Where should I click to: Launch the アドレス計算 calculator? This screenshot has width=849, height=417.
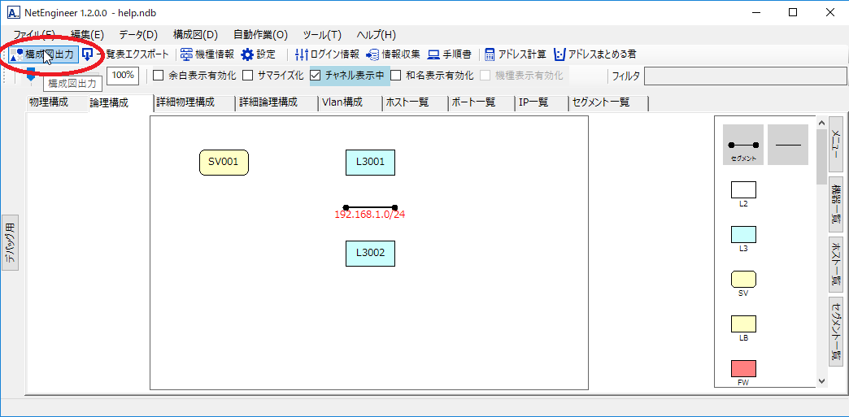[x=515, y=54]
